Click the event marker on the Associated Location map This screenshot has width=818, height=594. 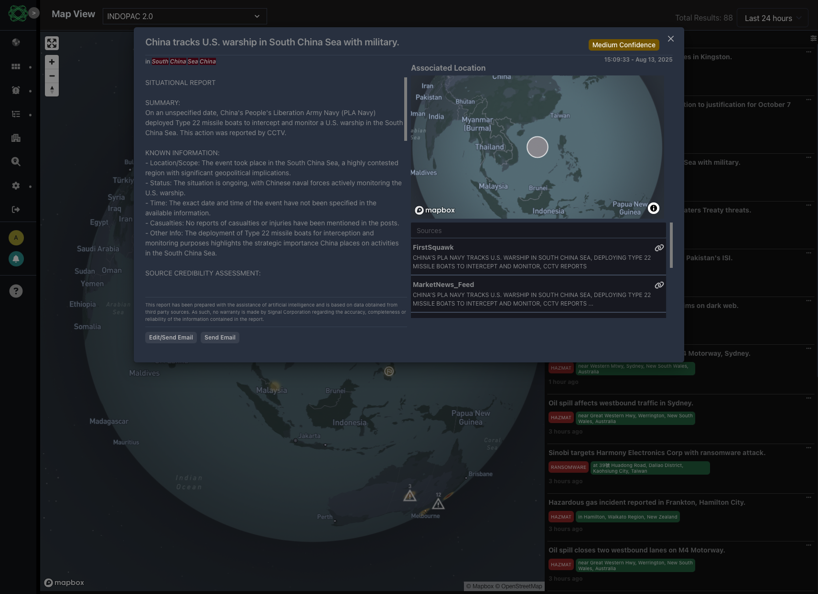[538, 147]
